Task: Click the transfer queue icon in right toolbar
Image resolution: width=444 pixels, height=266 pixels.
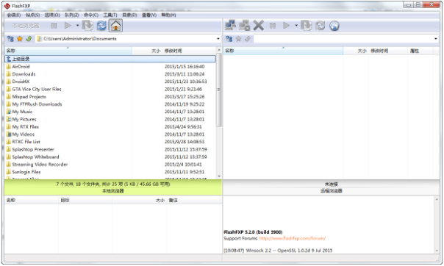Action: tap(307, 26)
